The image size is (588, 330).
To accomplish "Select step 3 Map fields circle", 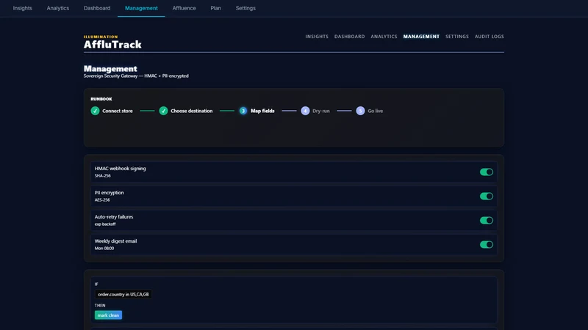I will coord(243,111).
